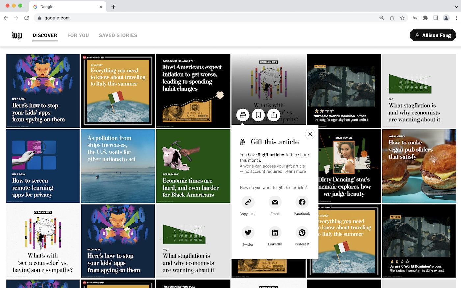Click the share icon on the card
Image resolution: width=461 pixels, height=288 pixels.
274,115
